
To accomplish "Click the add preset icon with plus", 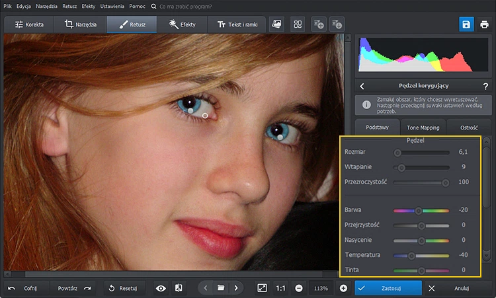I will click(x=319, y=24).
